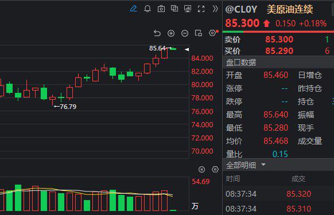The image size is (334, 215).
Task: Click the 振幅 label
Action: [306, 115]
